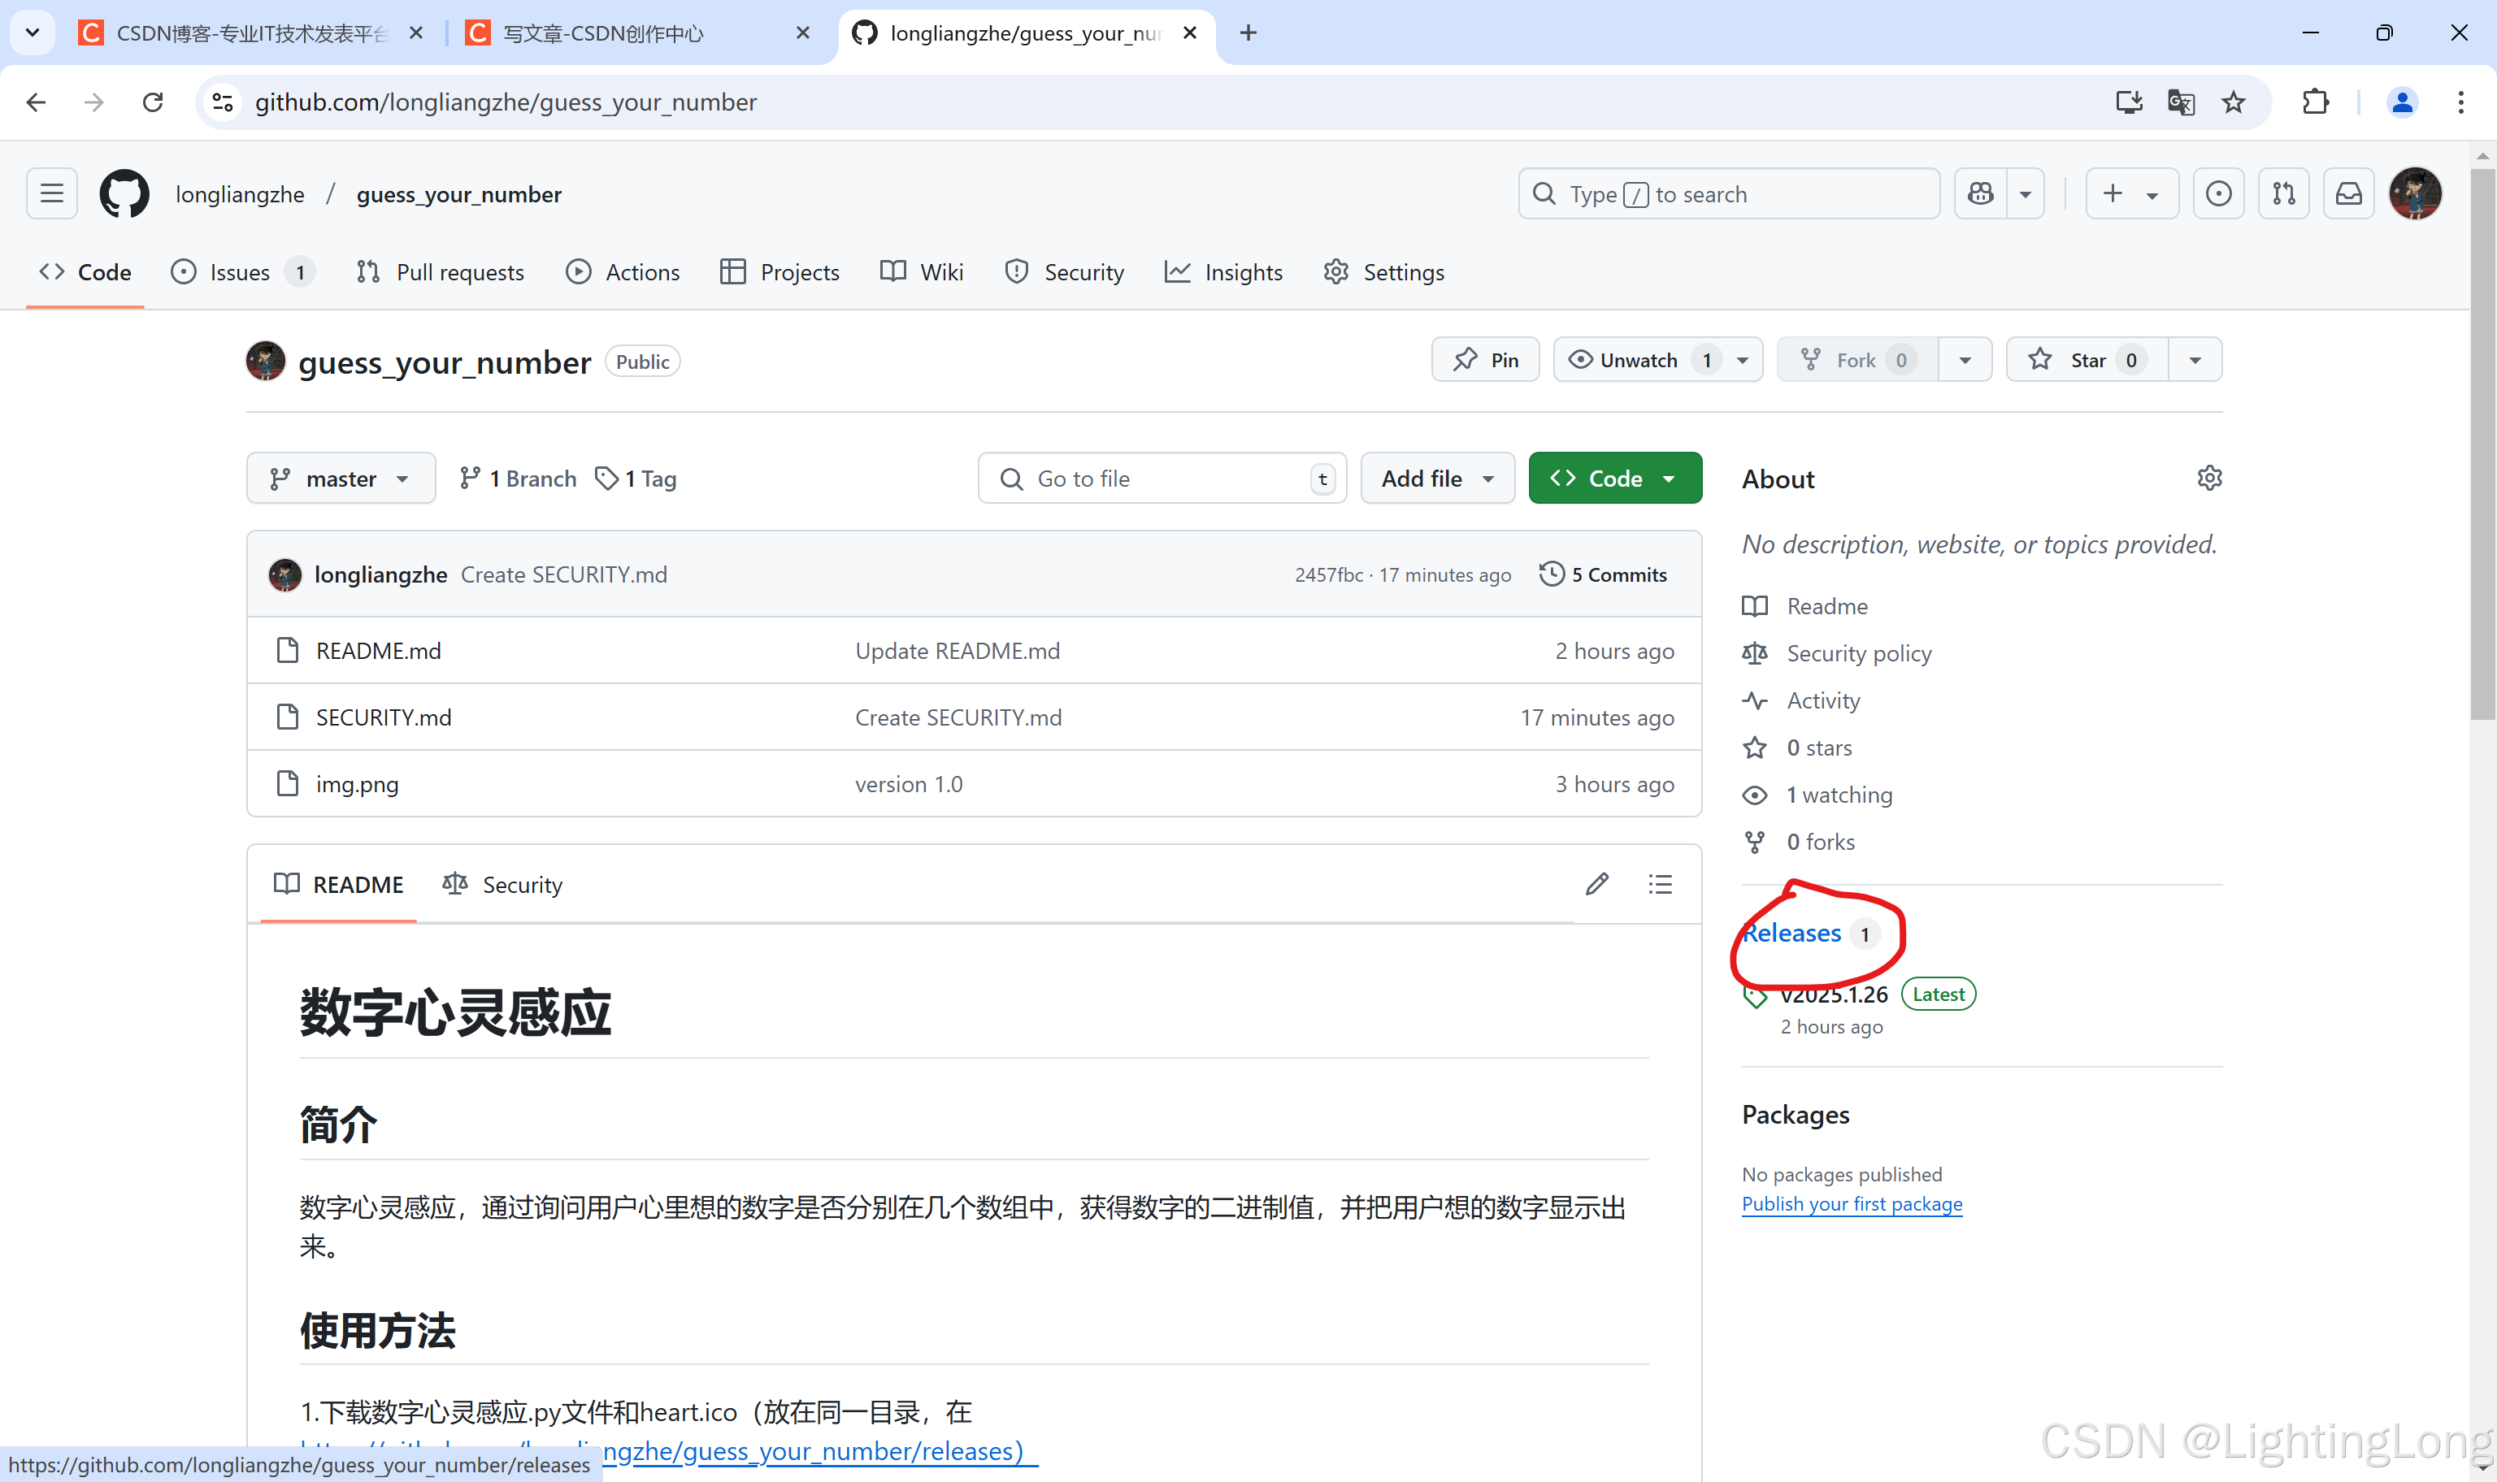Expand the Add file dropdown
The image size is (2497, 1482).
(1436, 479)
